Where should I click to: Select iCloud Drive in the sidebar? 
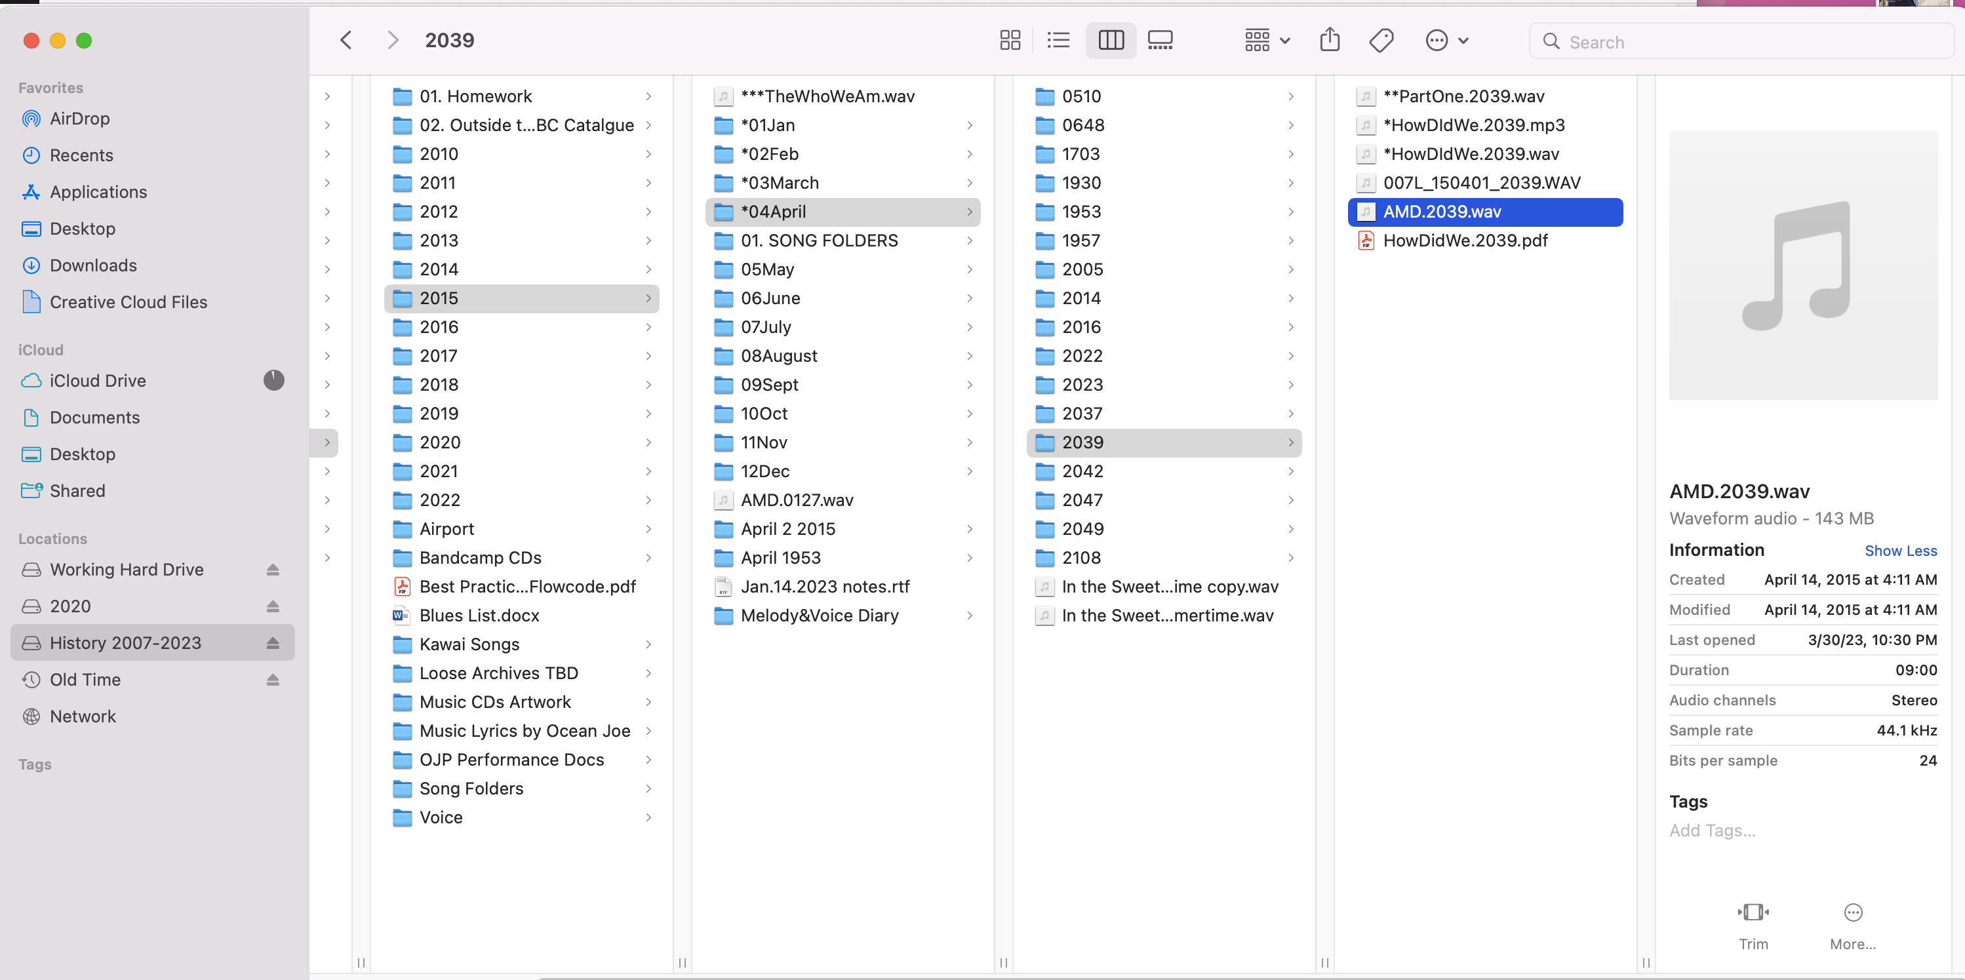[x=97, y=381]
